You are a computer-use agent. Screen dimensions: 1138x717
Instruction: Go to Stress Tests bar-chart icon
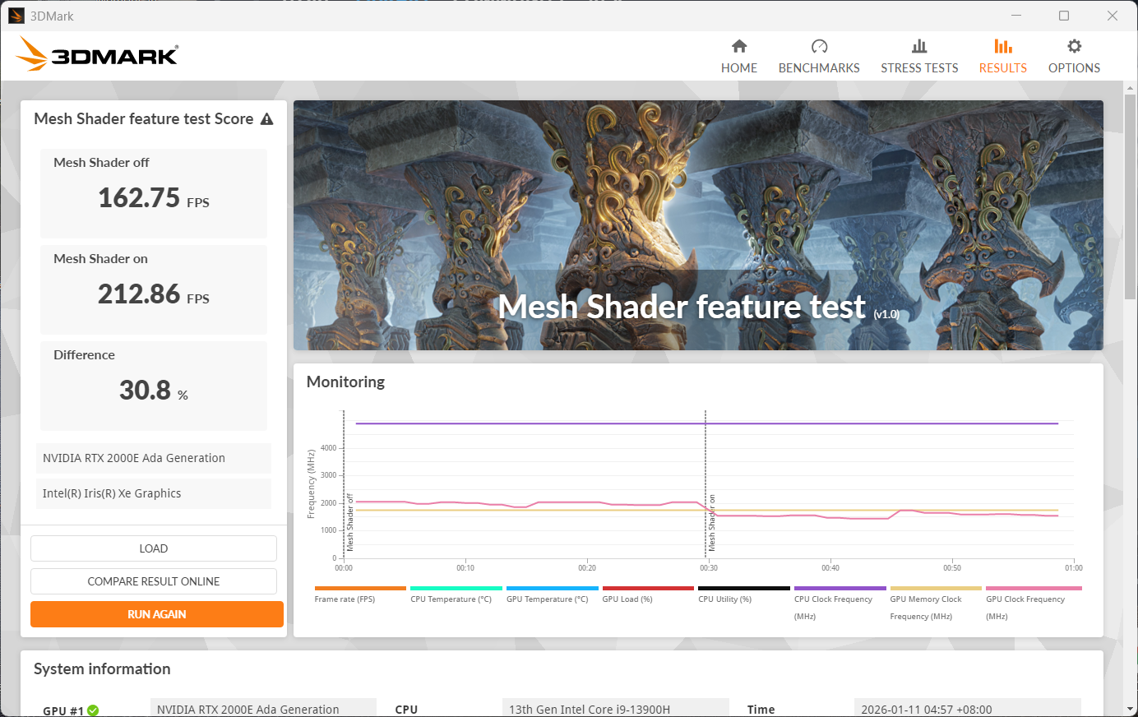pyautogui.click(x=919, y=47)
